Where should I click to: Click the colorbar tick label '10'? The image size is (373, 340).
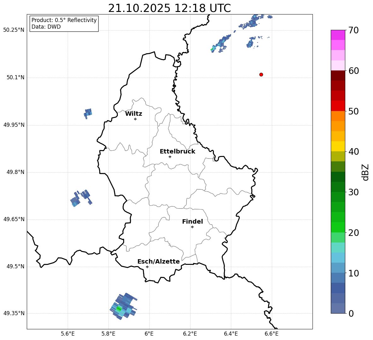(353, 273)
